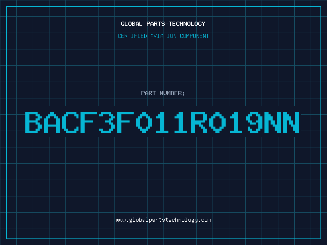Open the www.globalpartstechnology.com link
The width and height of the screenshot is (327, 245).
click(x=163, y=220)
